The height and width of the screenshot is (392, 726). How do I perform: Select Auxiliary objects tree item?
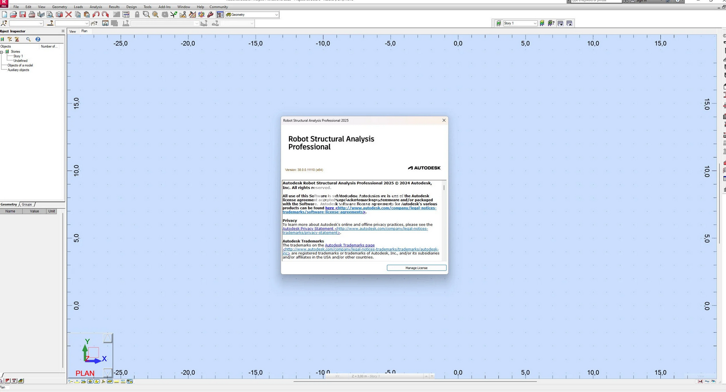[18, 70]
